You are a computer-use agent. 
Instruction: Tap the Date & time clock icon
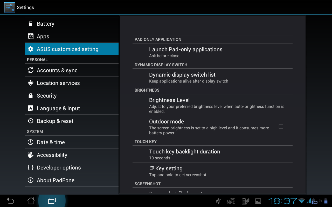pyautogui.click(x=31, y=142)
